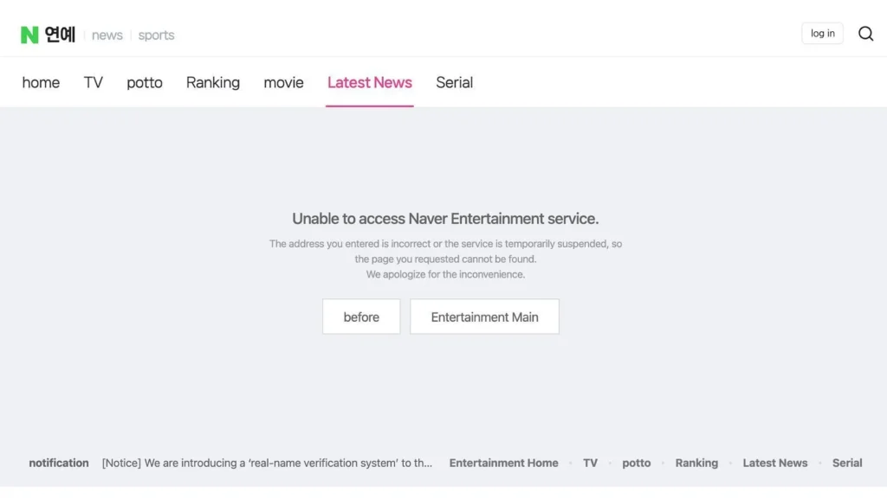Screen dimensions: 887x499
Task: Open the TV tab
Action: coord(94,82)
